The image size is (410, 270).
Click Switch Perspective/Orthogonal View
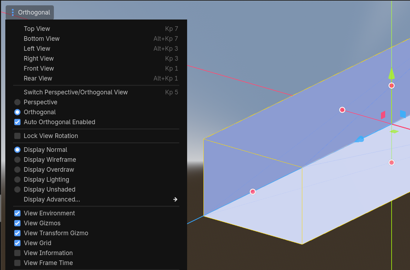coord(75,92)
